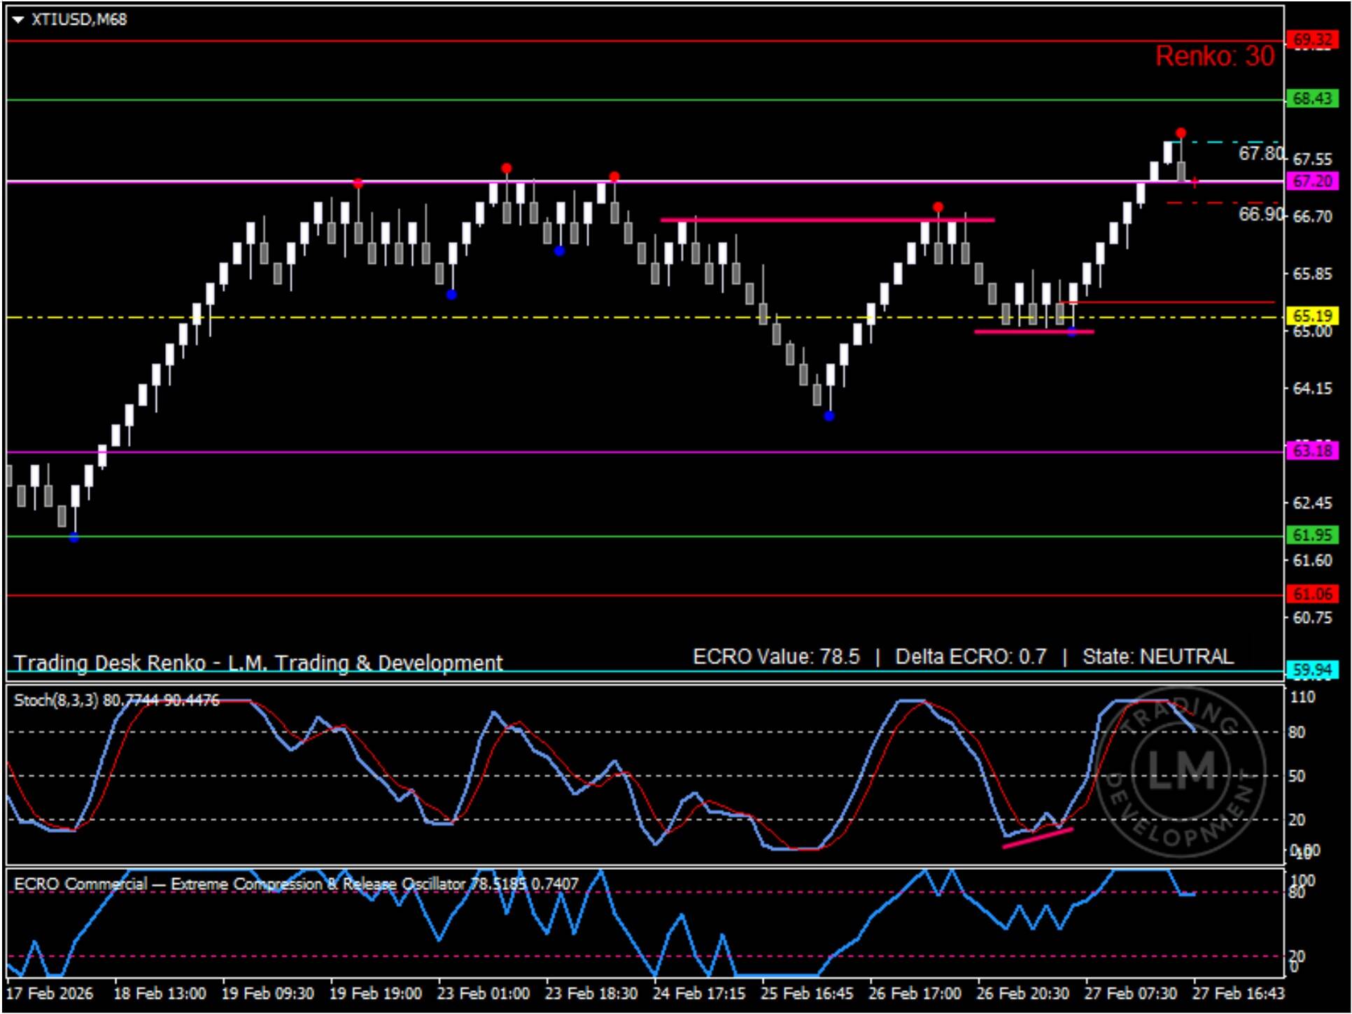Viewport: 1352px width, 1014px height.
Task: Select the long pink resistance line near 66.70
Action: tap(827, 220)
